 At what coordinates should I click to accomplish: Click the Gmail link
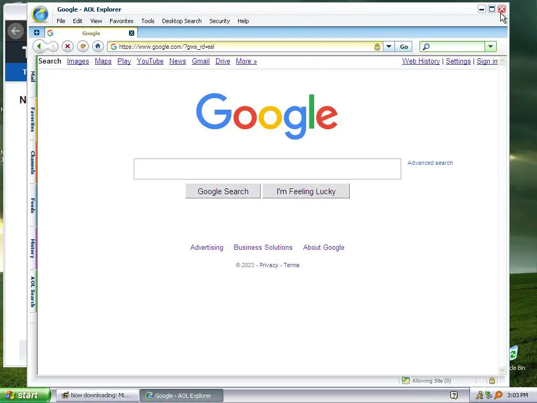tap(201, 61)
